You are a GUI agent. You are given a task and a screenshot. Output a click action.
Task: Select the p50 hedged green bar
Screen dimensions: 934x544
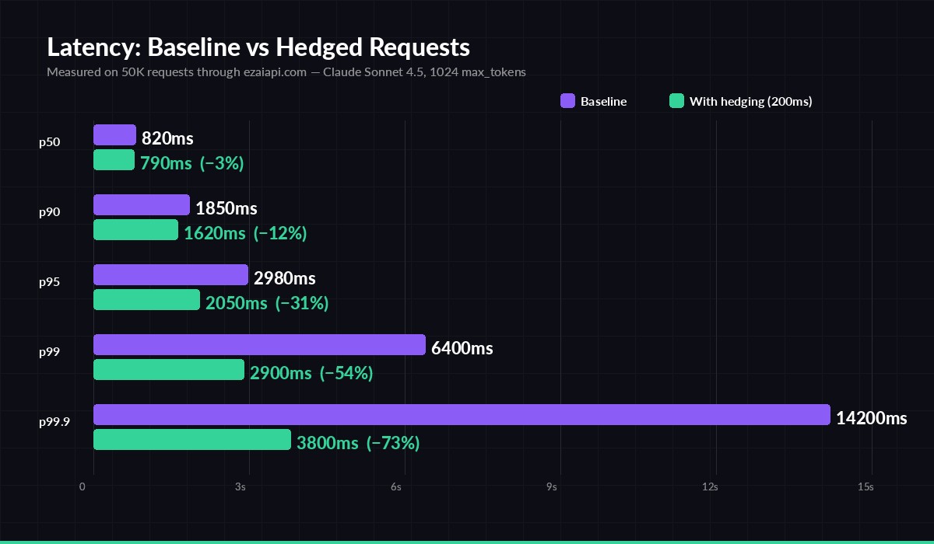[x=114, y=159]
